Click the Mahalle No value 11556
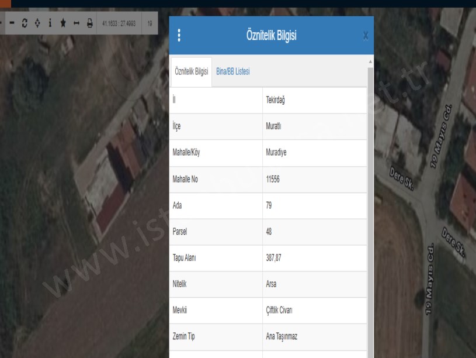This screenshot has width=476, height=358. click(273, 179)
